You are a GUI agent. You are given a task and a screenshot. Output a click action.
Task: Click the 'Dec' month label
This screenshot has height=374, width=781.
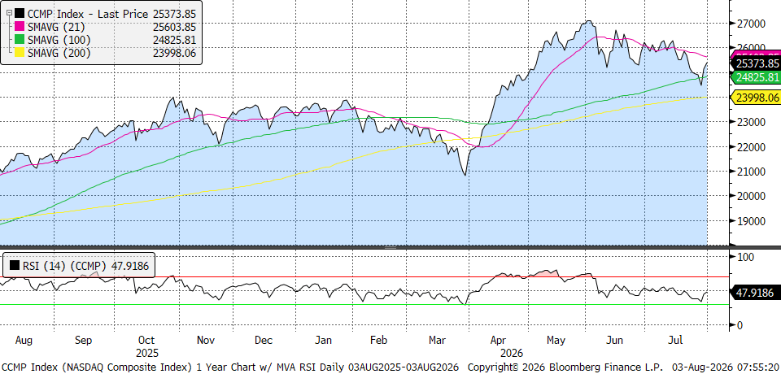[263, 341]
